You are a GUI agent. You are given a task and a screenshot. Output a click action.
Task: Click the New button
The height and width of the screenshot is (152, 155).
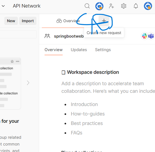pyautogui.click(x=11, y=21)
